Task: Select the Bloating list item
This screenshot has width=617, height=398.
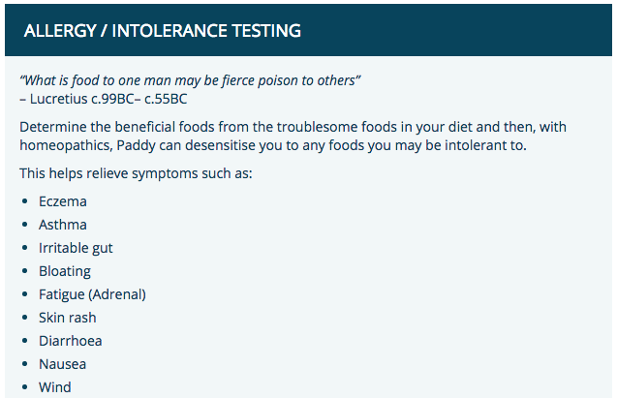Action: pyautogui.click(x=65, y=271)
